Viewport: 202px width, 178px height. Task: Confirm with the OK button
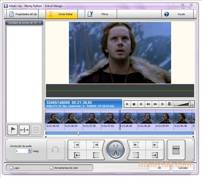coord(159,168)
